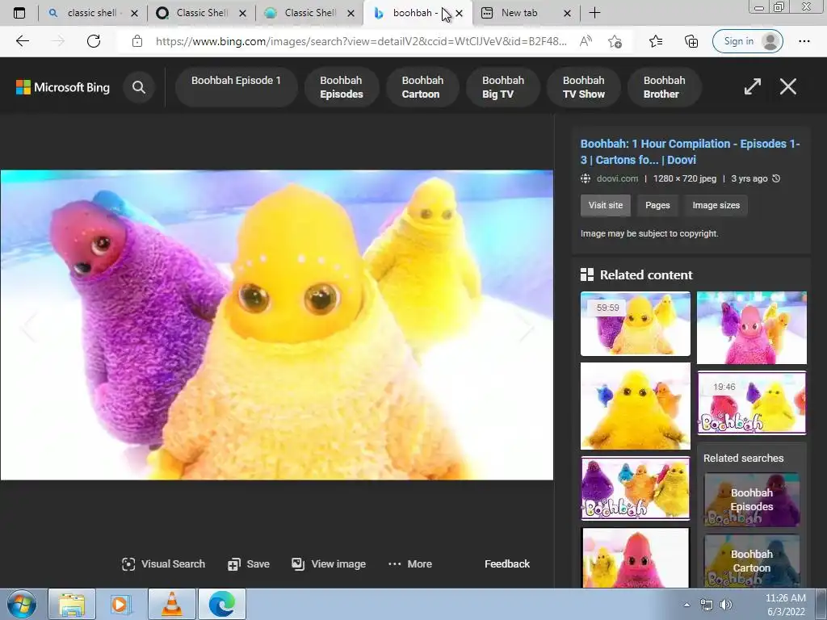Start Visual Search on the image
The height and width of the screenshot is (620, 827).
163,564
